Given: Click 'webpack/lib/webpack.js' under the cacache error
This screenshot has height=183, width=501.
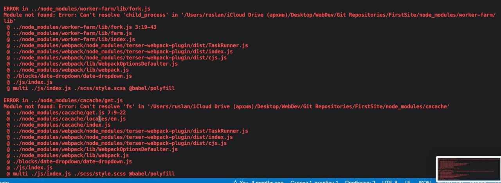Looking at the screenshot, I should coord(67,155).
